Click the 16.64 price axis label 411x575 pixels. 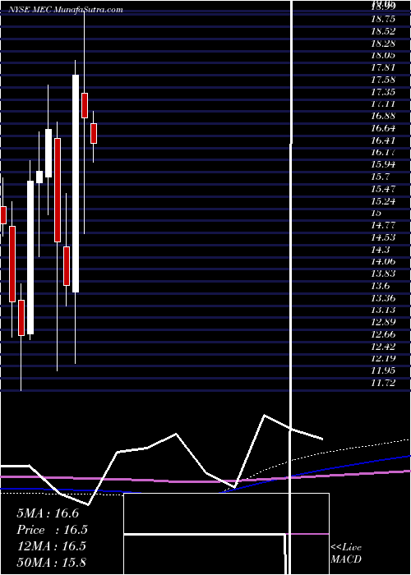[383, 128]
